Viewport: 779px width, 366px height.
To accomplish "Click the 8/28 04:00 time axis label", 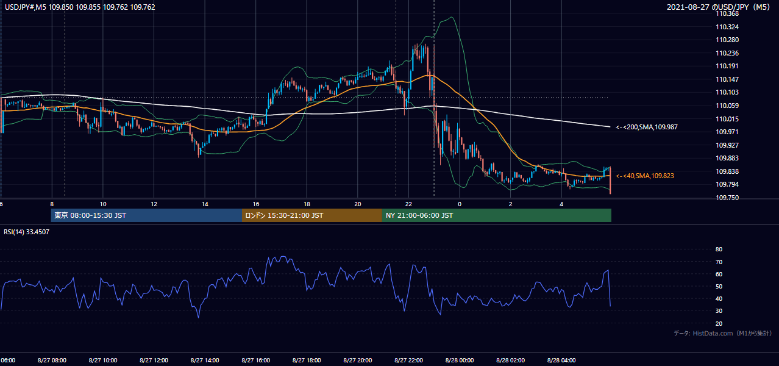I will point(562,361).
